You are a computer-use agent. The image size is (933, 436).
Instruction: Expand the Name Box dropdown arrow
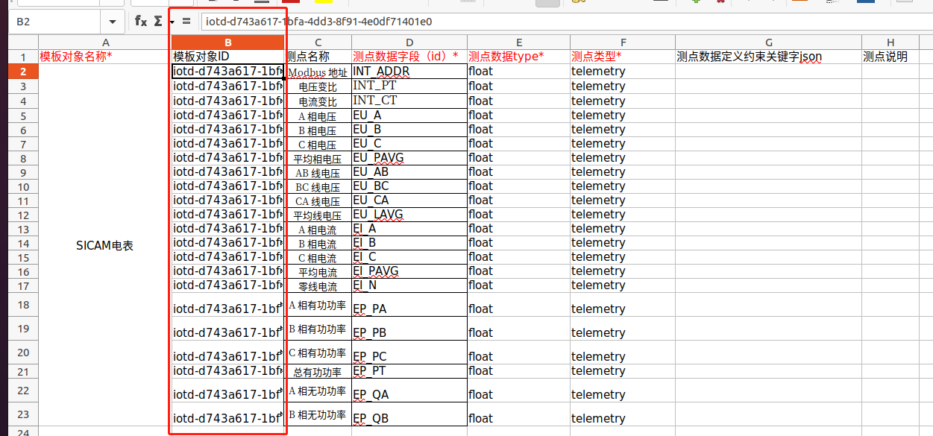pyautogui.click(x=112, y=22)
